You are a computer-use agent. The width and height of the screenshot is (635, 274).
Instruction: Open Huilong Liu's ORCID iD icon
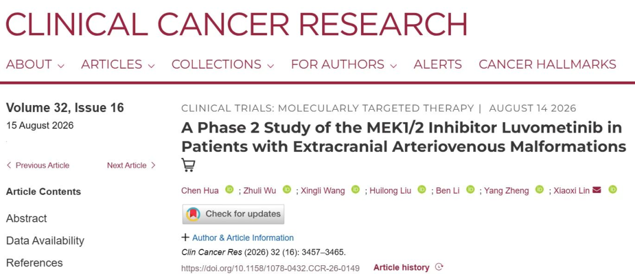[422, 189]
